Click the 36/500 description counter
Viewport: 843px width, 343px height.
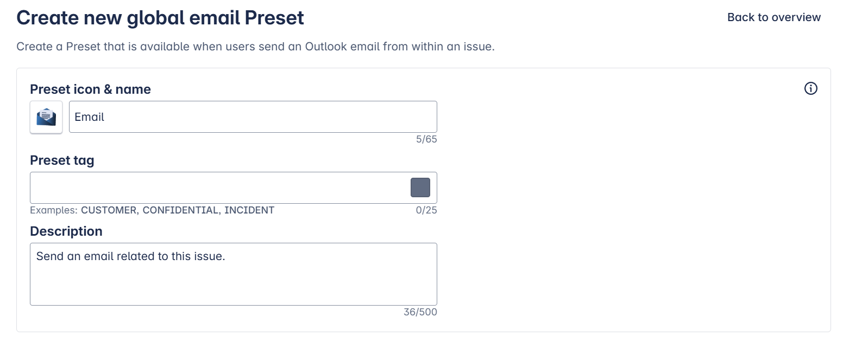(420, 312)
